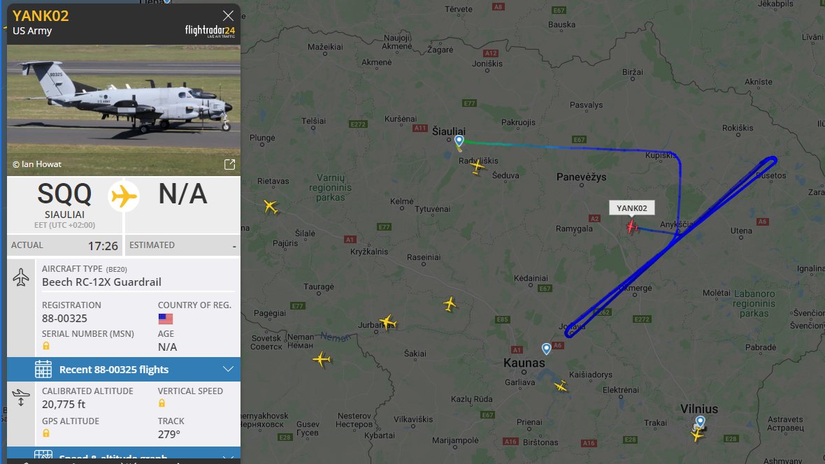Open the Flightradar24 logo link

point(210,31)
